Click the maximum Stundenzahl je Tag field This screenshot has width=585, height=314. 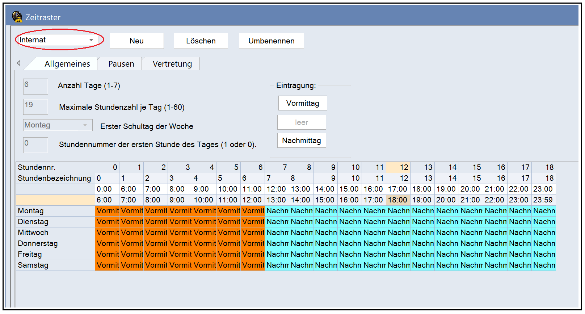tap(35, 106)
